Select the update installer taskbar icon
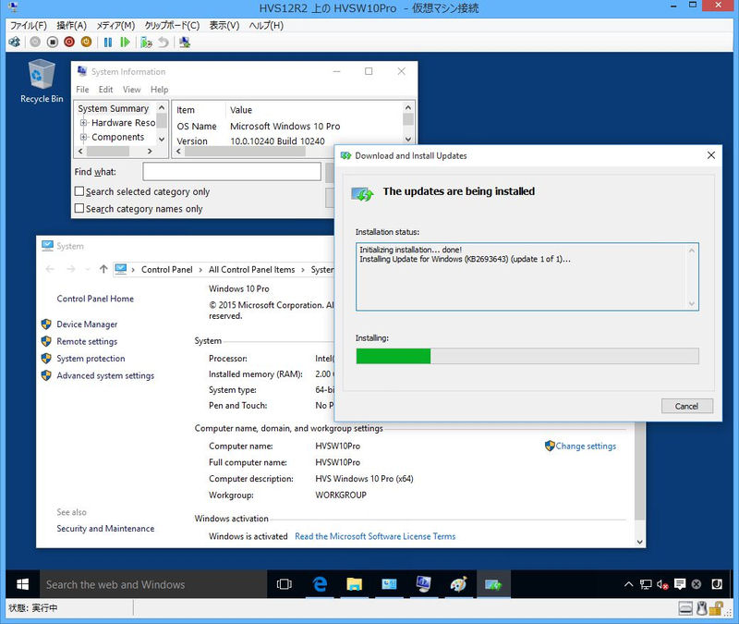Screen dimensions: 739x624 tap(493, 584)
